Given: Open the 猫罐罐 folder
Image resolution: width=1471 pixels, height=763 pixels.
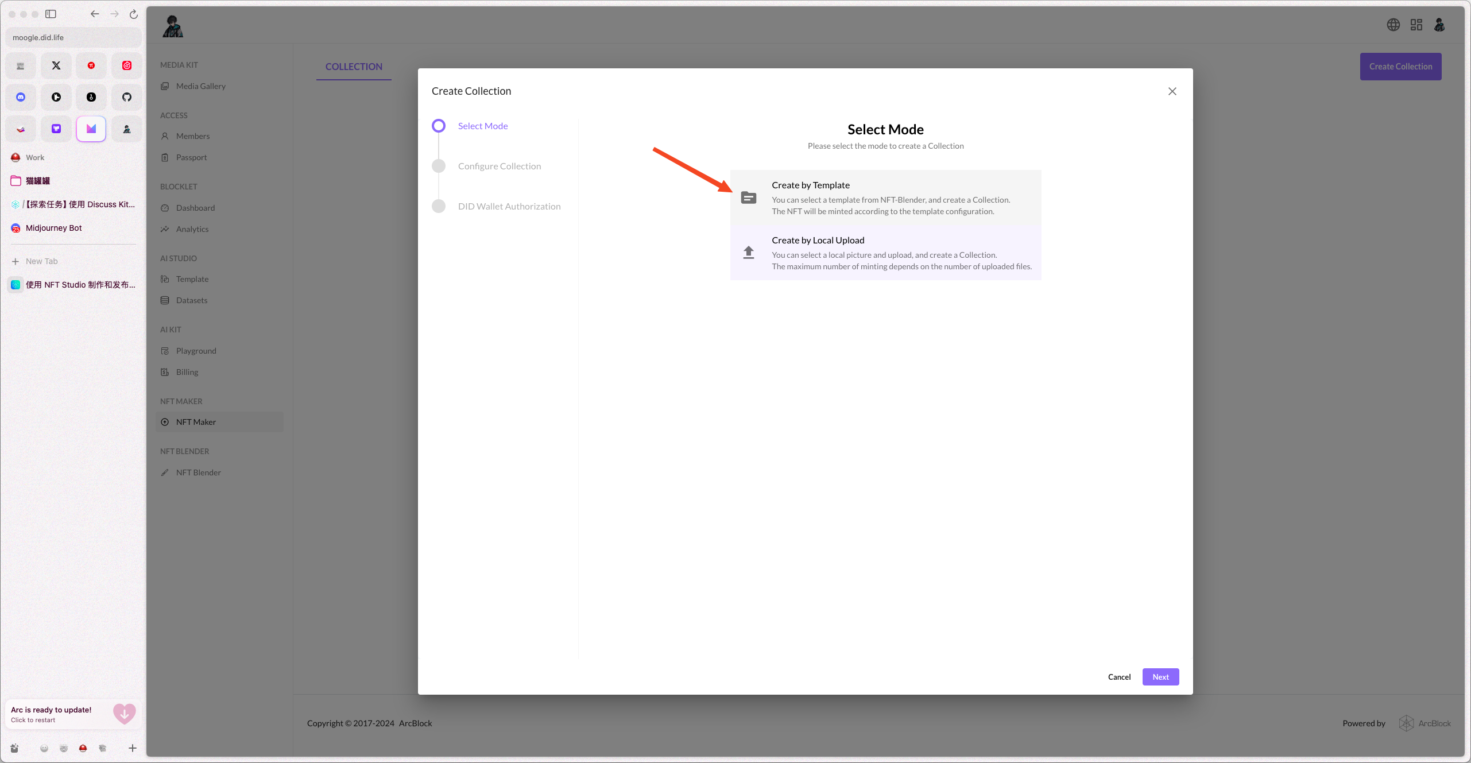Looking at the screenshot, I should (38, 181).
